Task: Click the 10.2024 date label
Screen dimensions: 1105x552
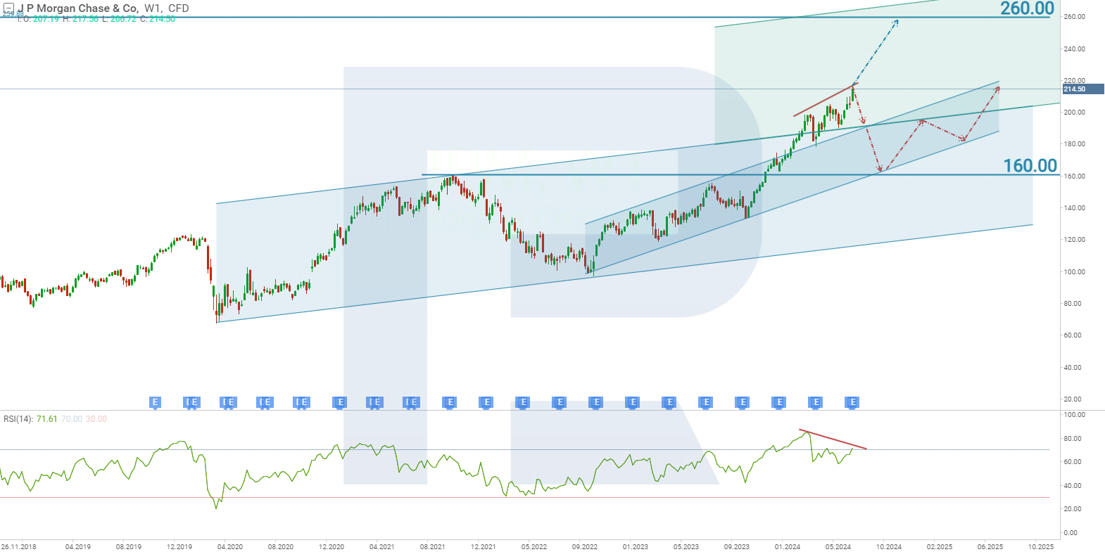Action: coord(889,547)
